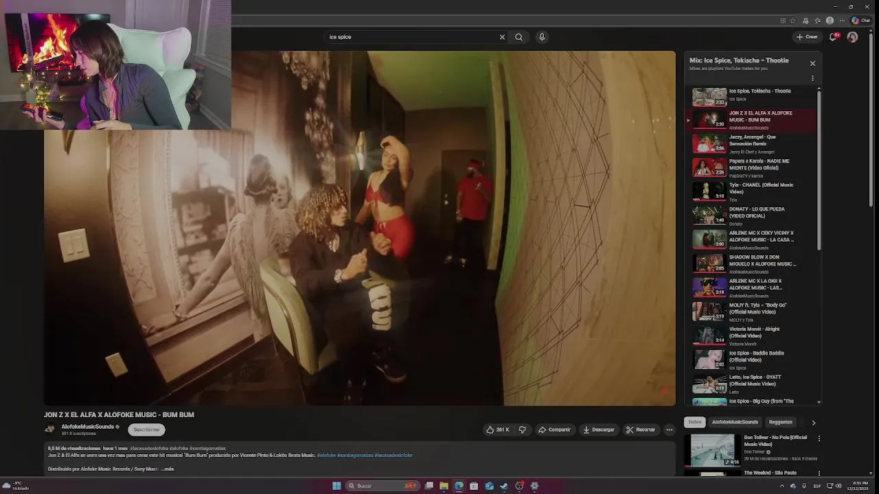
Task: Open the Windows Start menu
Action: (336, 486)
